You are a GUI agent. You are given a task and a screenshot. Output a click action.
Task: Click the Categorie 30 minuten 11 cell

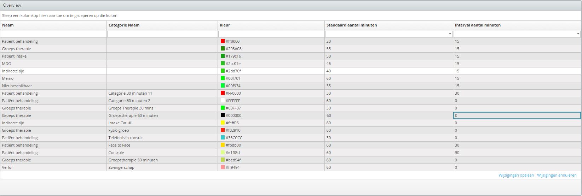point(162,93)
